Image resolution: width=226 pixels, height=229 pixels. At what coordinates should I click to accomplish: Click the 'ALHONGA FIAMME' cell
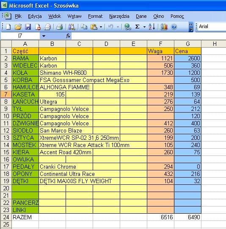pyautogui.click(x=66, y=87)
